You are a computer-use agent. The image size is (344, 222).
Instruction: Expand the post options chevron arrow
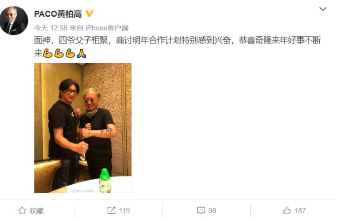323,9
